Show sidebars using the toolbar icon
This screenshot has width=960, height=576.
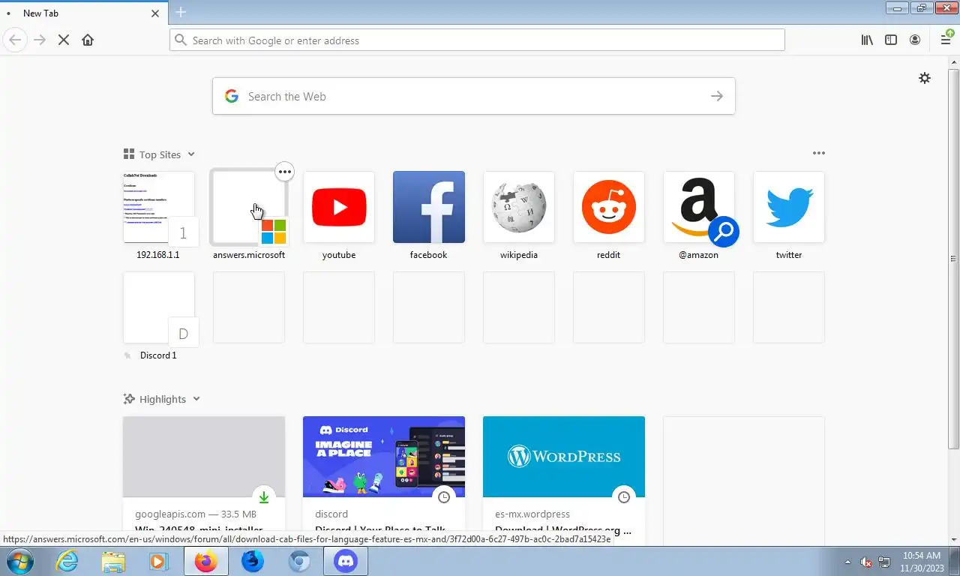[x=891, y=40]
